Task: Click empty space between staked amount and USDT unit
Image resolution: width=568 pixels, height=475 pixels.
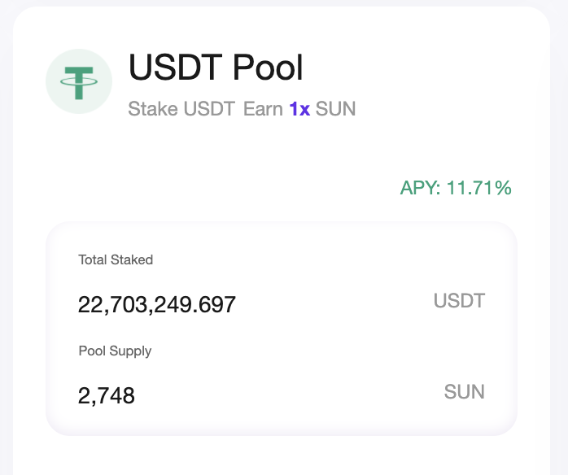Action: click(334, 303)
